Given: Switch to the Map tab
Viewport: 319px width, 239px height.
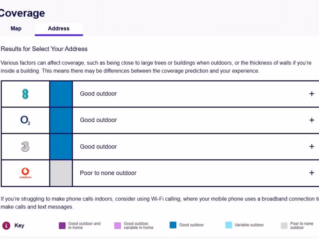Looking at the screenshot, I should tap(16, 29).
